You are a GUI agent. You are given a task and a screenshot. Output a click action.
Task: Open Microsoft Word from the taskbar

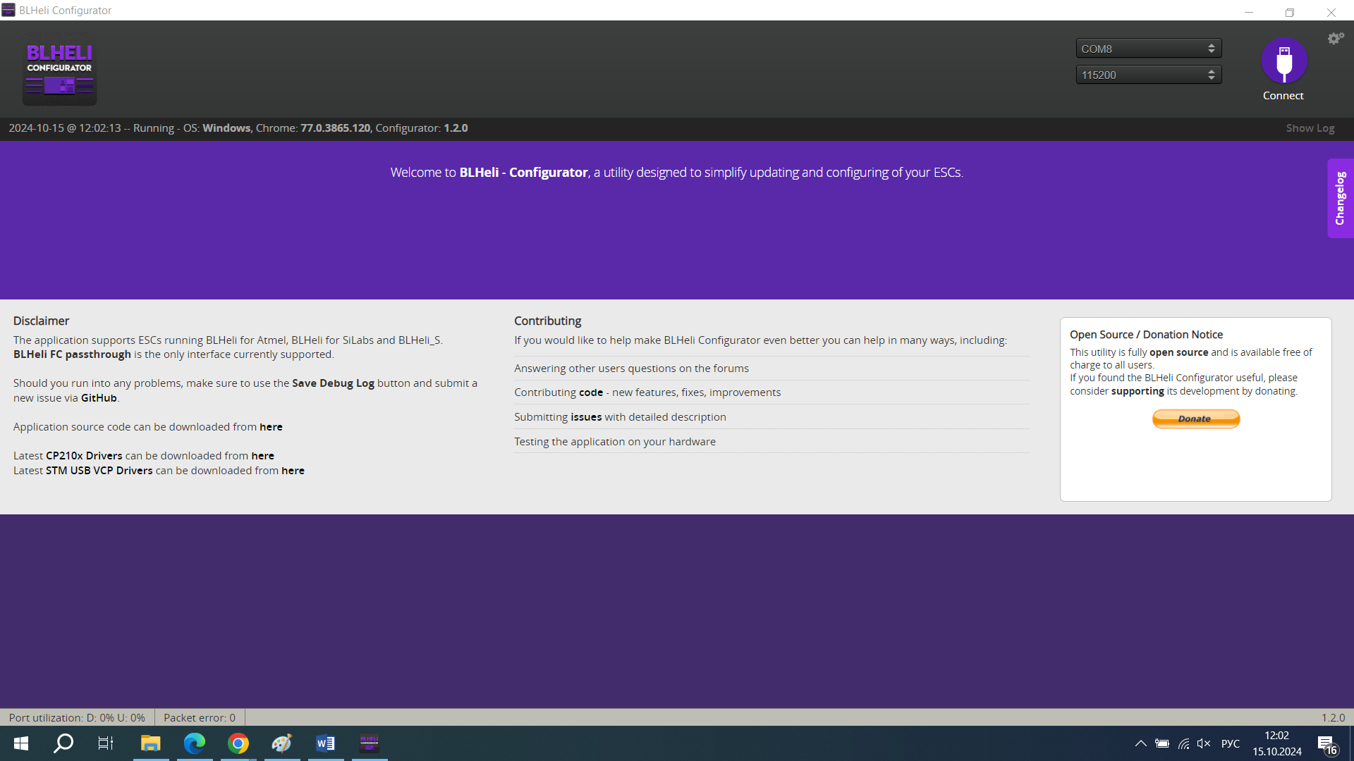coord(325,743)
